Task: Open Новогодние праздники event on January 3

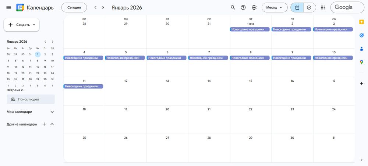Action: (333, 29)
